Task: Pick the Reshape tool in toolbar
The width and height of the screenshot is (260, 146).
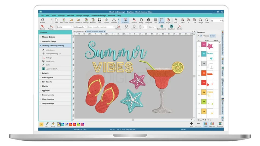Action: pos(51,27)
